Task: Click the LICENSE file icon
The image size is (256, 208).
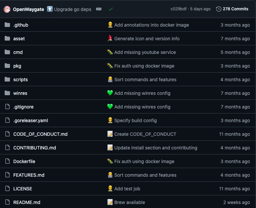Action: 7,189
